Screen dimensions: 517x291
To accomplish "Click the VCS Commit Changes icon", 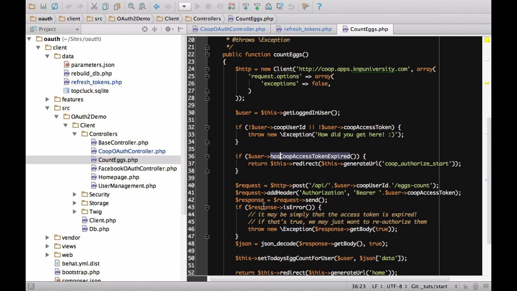I will point(257,7).
